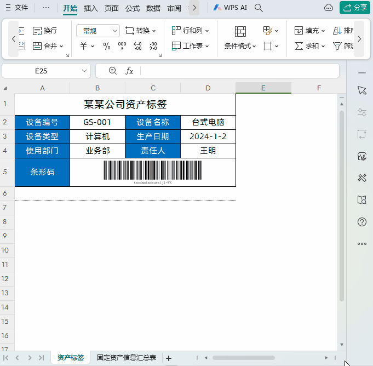Click the select-all corner triangle
Image resolution: width=373 pixels, height=366 pixels.
pyautogui.click(x=5, y=88)
